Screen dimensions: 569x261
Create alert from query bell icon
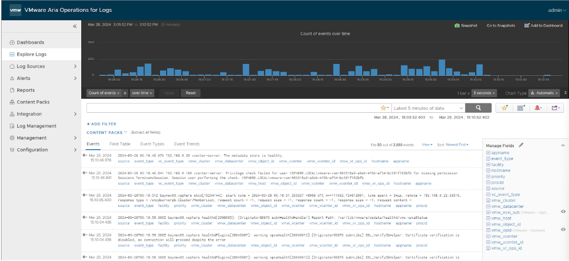[x=538, y=108]
